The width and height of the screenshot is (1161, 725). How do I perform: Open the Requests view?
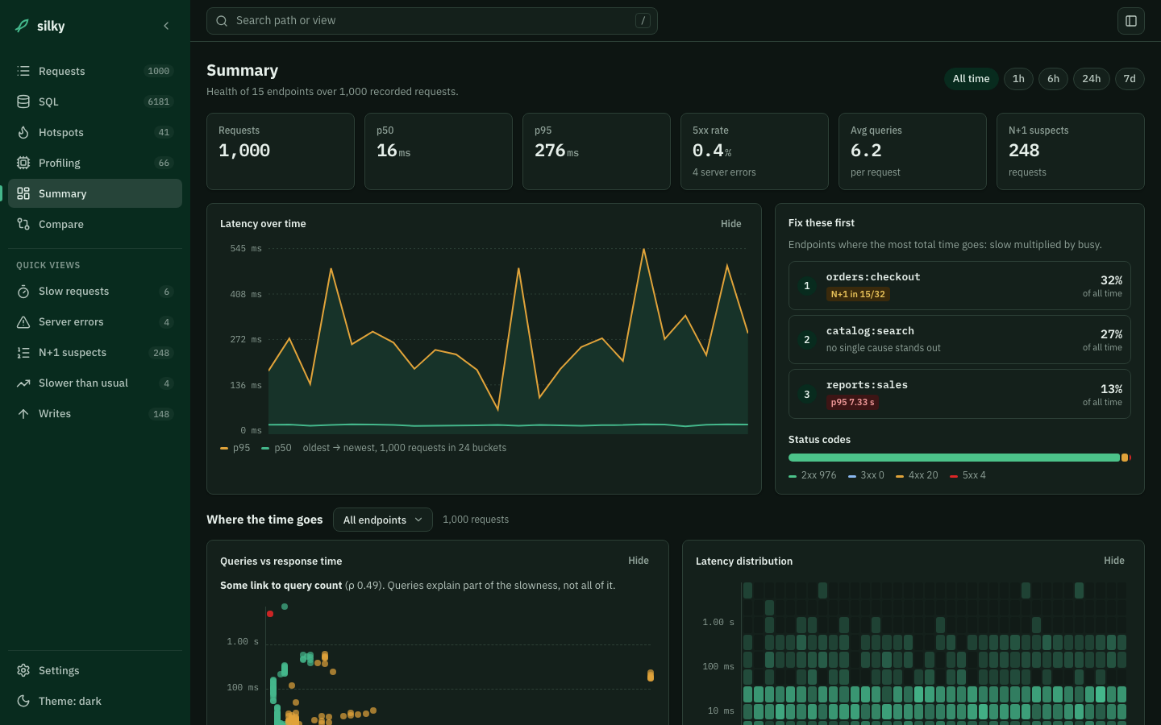tap(95, 71)
